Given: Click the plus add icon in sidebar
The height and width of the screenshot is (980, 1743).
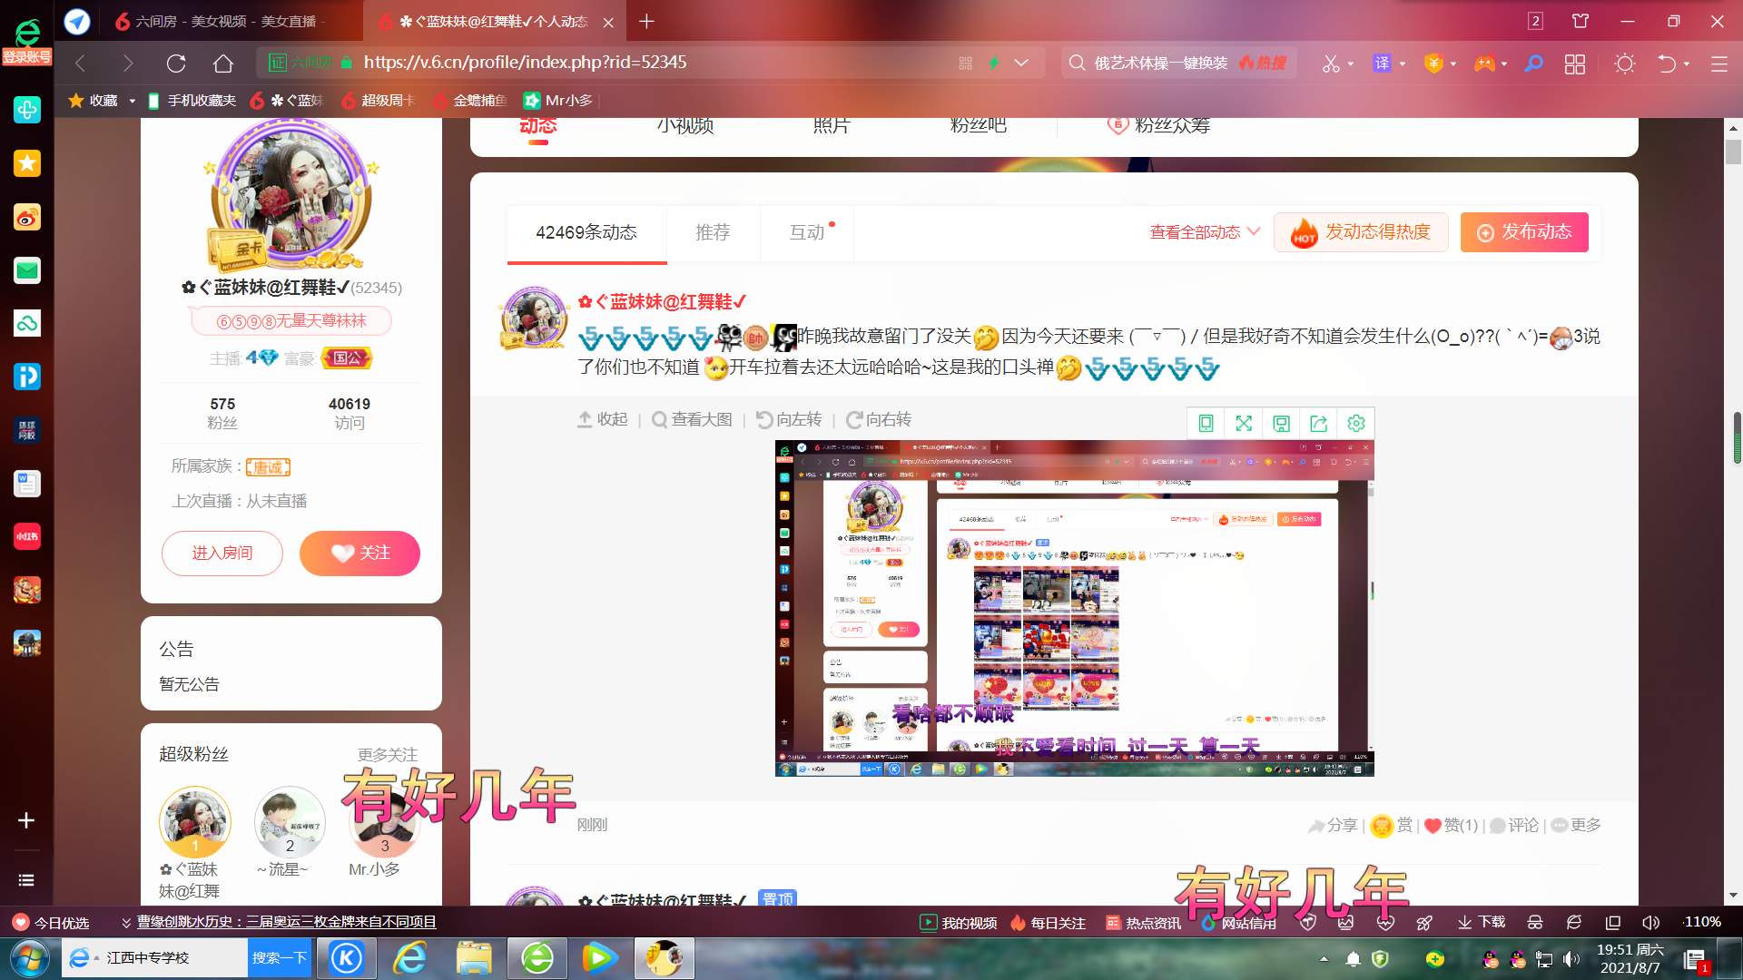Looking at the screenshot, I should tap(26, 820).
